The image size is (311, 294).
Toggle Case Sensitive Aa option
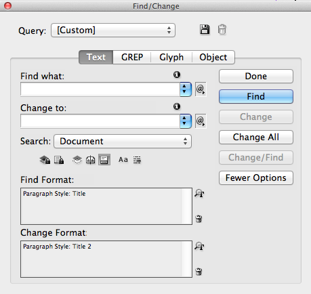point(123,160)
